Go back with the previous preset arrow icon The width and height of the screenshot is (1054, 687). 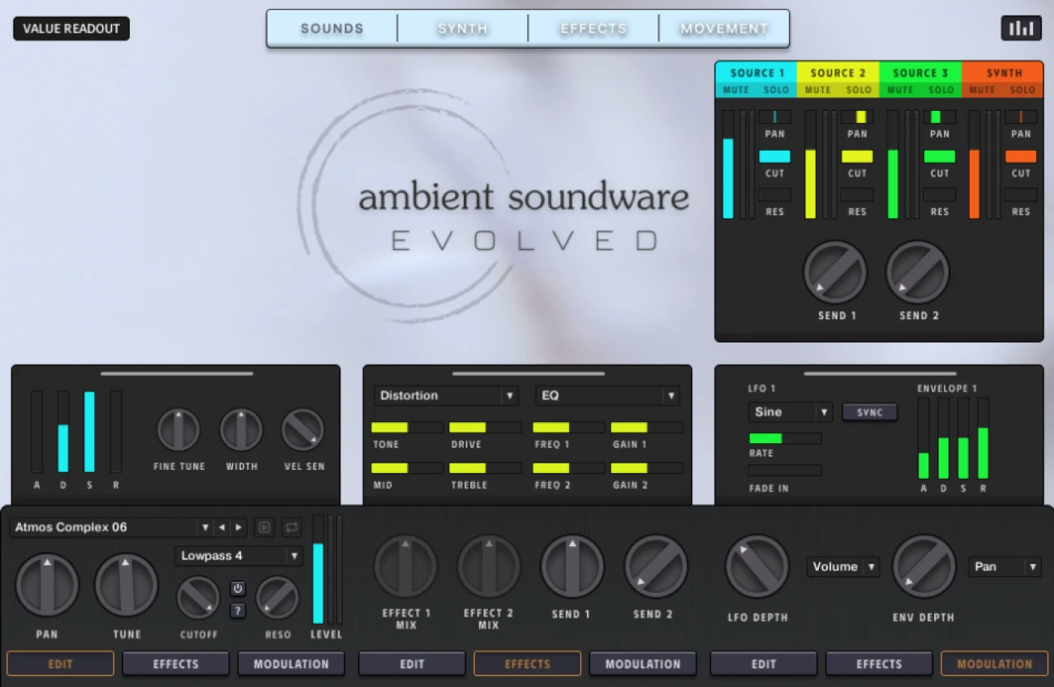(x=222, y=527)
